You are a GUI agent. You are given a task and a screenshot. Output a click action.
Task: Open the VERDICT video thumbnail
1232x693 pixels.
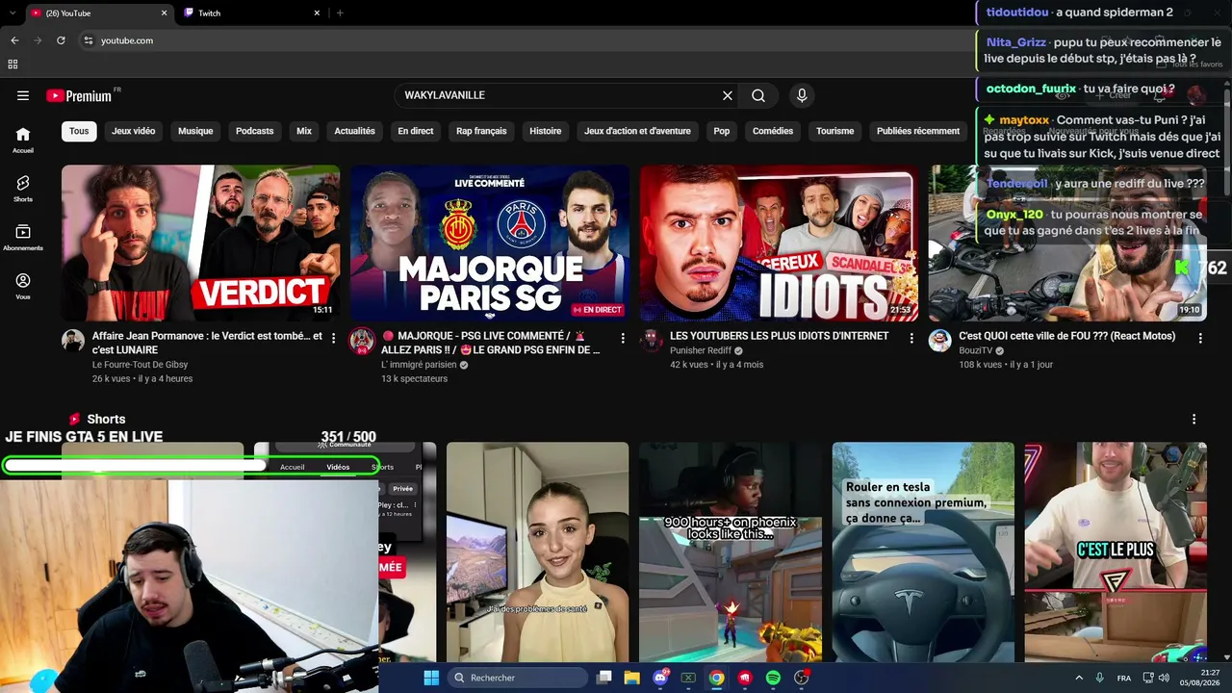coord(200,243)
